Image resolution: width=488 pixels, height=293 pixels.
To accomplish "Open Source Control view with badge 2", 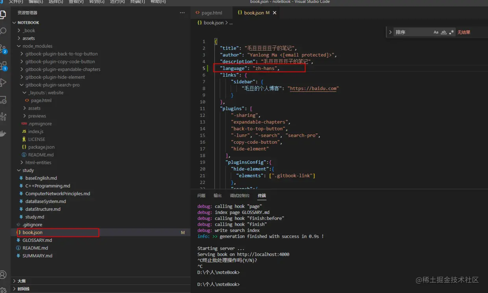I will click(3, 48).
